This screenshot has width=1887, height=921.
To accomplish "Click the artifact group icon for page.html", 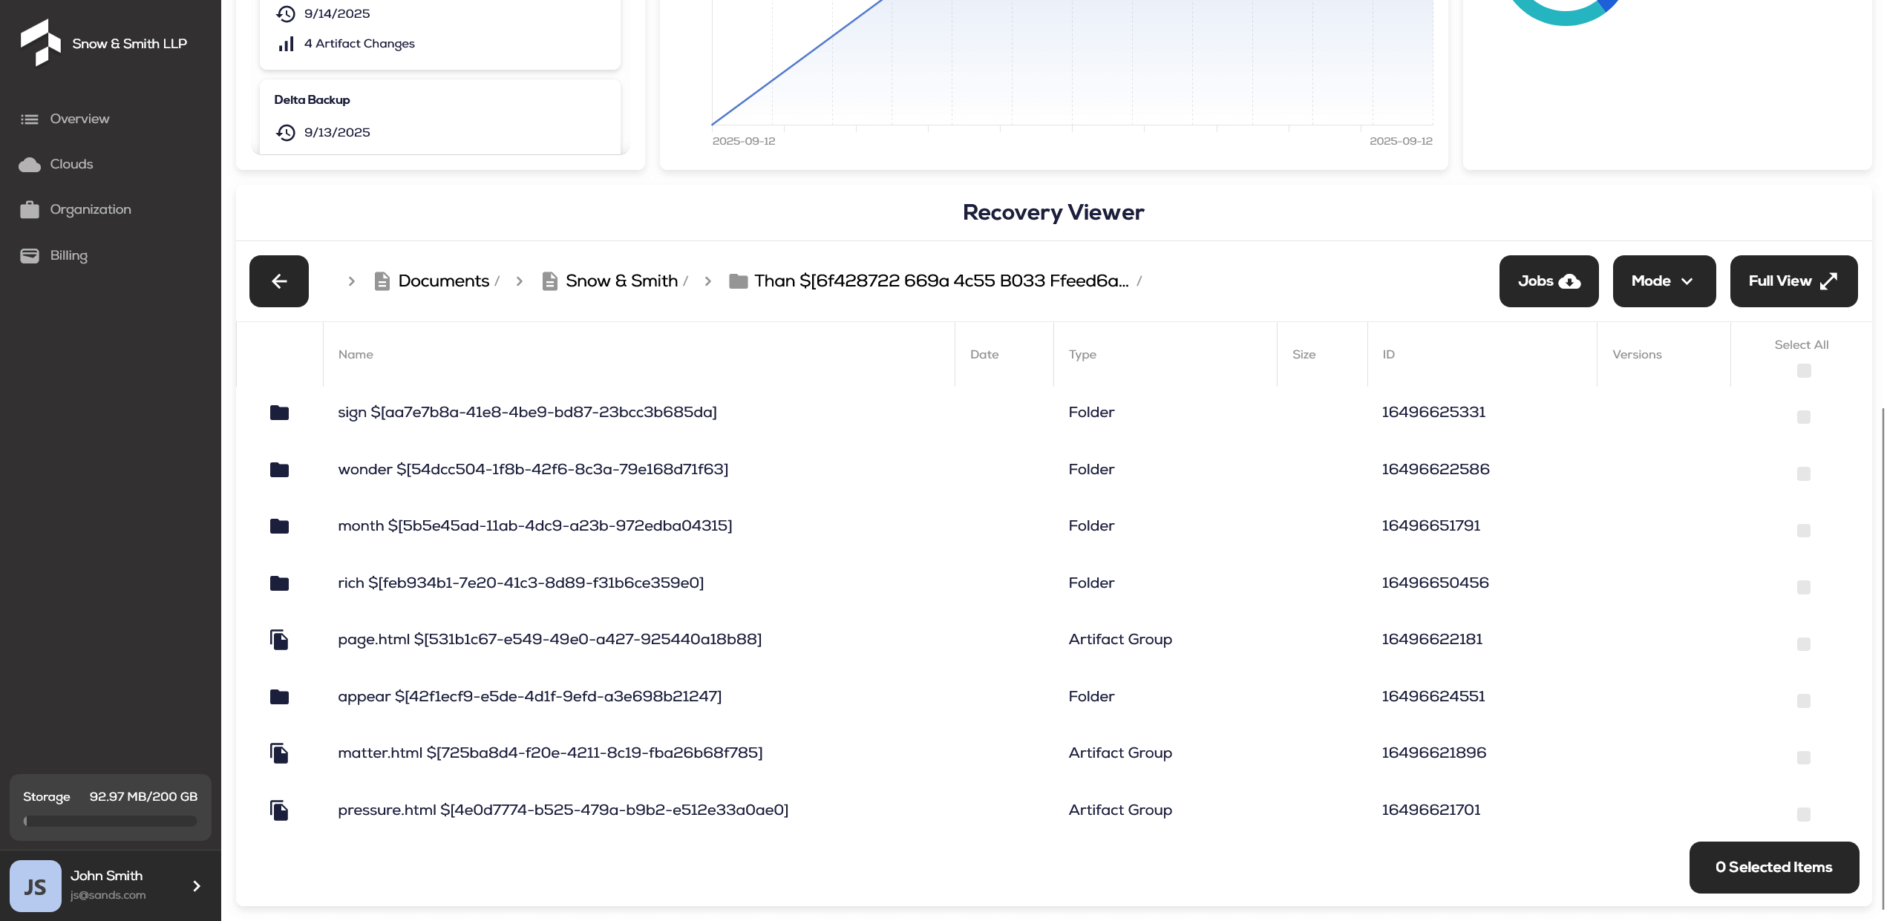I will click(279, 640).
